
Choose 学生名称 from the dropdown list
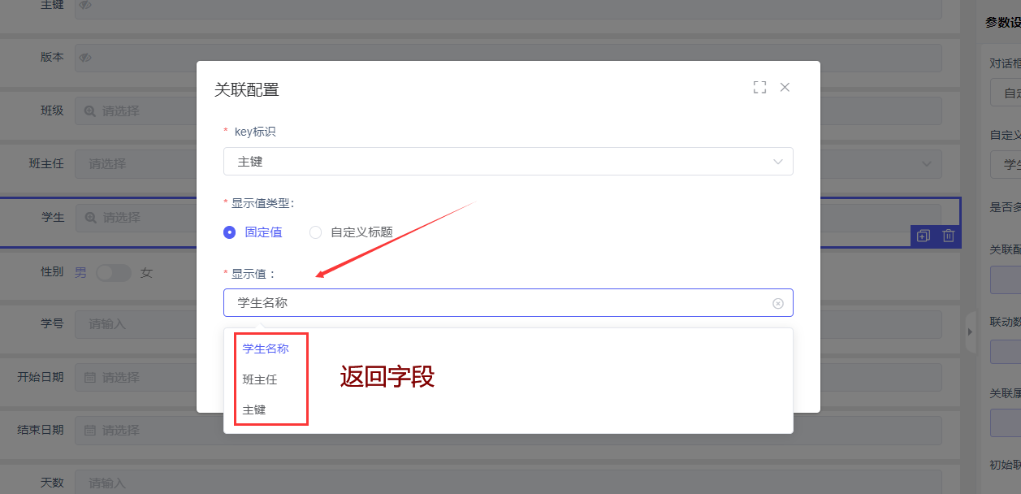click(266, 349)
